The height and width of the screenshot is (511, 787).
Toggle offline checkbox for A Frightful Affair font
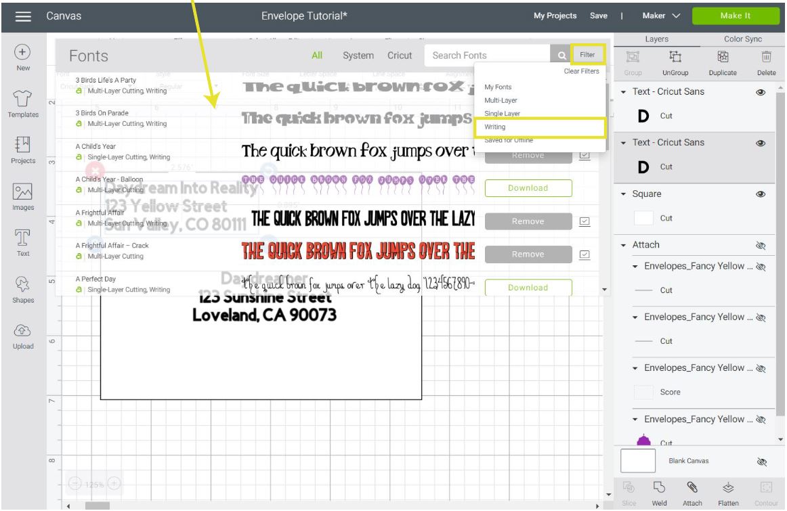pyautogui.click(x=584, y=221)
